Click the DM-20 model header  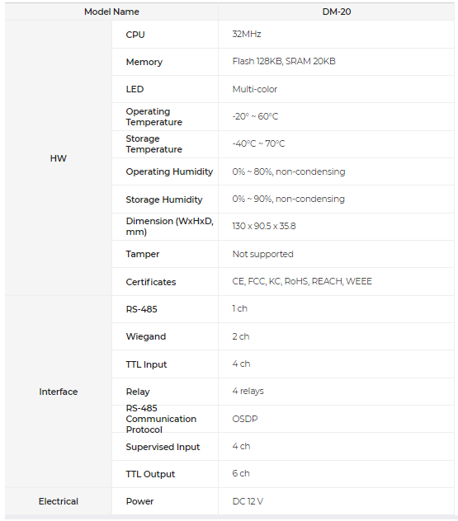[336, 12]
